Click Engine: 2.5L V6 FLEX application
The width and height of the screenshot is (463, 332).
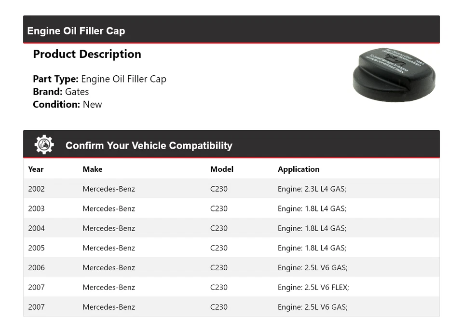click(313, 287)
